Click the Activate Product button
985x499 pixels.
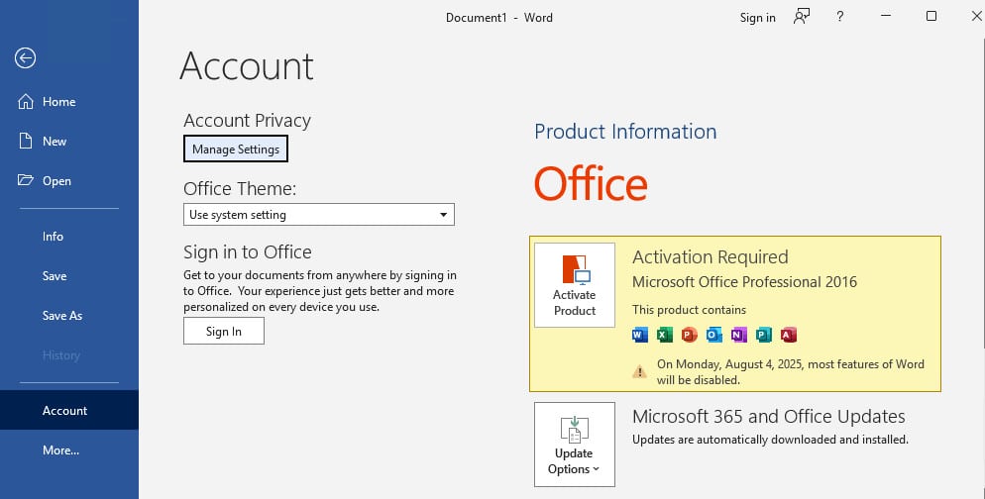(x=575, y=285)
